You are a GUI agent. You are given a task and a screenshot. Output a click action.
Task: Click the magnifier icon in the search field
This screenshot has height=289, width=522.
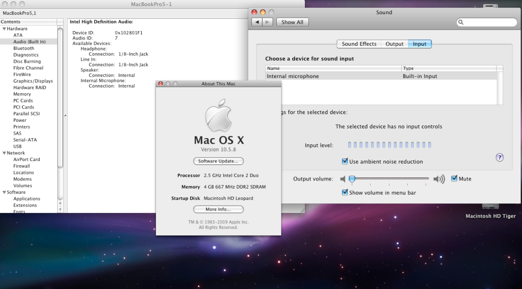coord(461,22)
